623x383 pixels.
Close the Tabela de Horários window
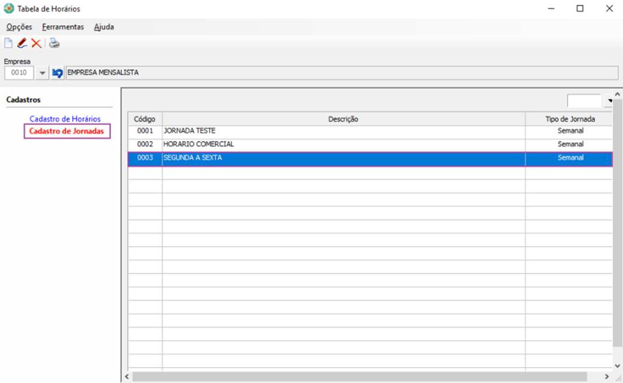click(609, 8)
